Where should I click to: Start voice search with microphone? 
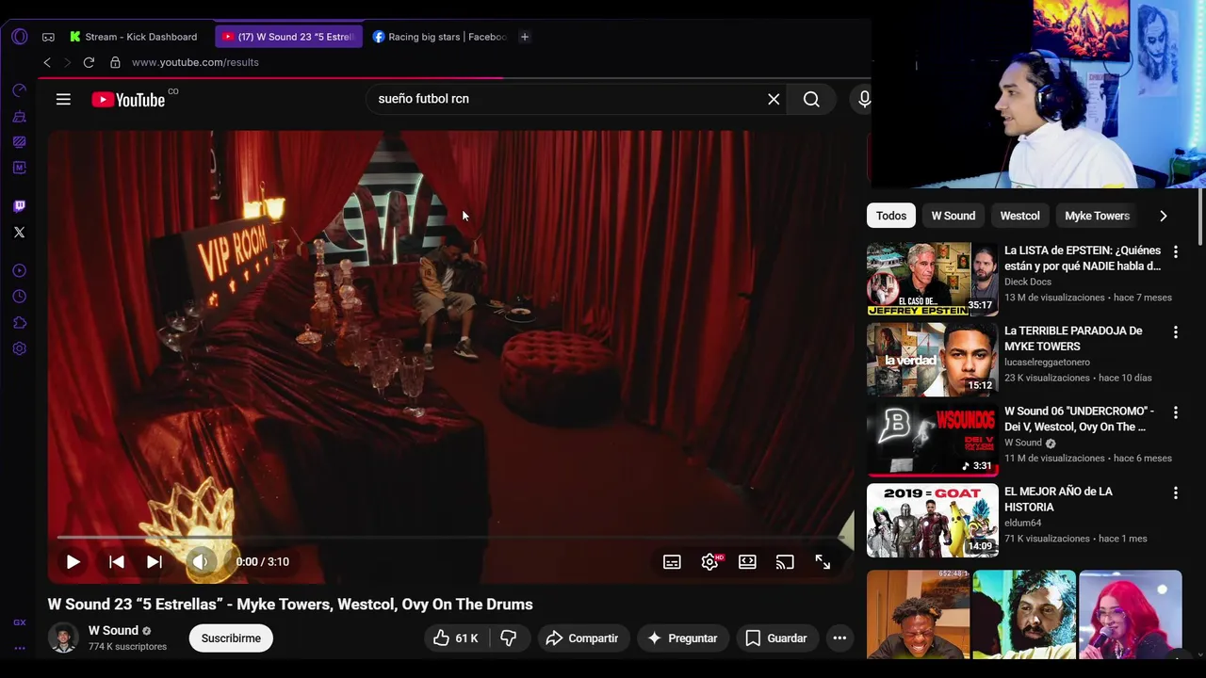pyautogui.click(x=864, y=99)
